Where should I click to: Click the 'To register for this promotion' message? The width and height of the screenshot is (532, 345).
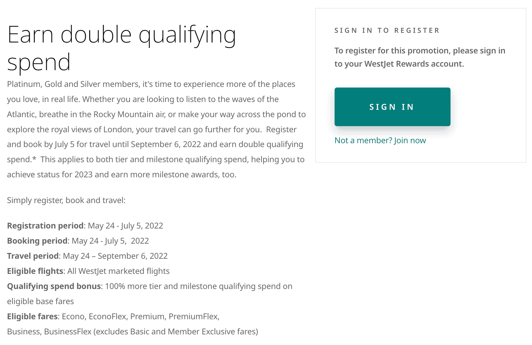(419, 57)
